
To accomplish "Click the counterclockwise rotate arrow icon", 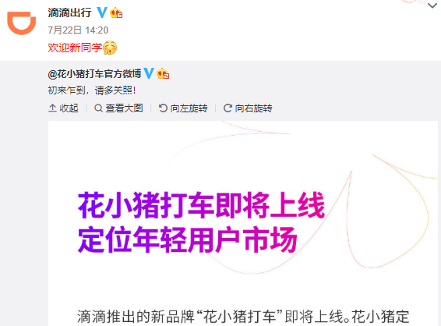I will (x=163, y=108).
